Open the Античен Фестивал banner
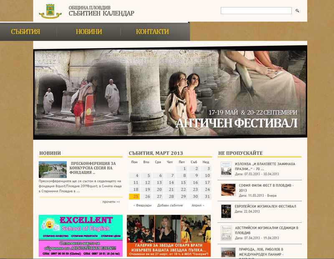Viewport: 334px width, 259px height. [x=170, y=92]
